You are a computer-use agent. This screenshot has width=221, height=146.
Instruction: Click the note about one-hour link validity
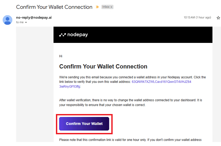130,140
